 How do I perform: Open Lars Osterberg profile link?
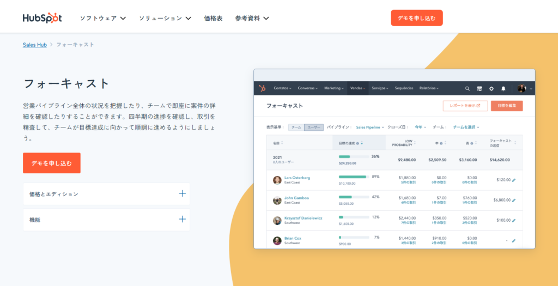[x=297, y=178]
